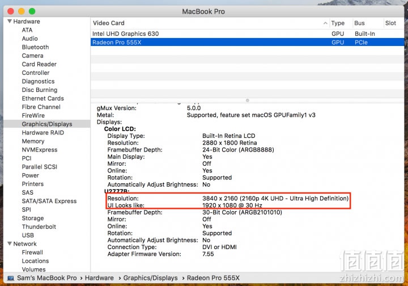
Task: Select SPI in the sidebar
Action: coord(26,209)
